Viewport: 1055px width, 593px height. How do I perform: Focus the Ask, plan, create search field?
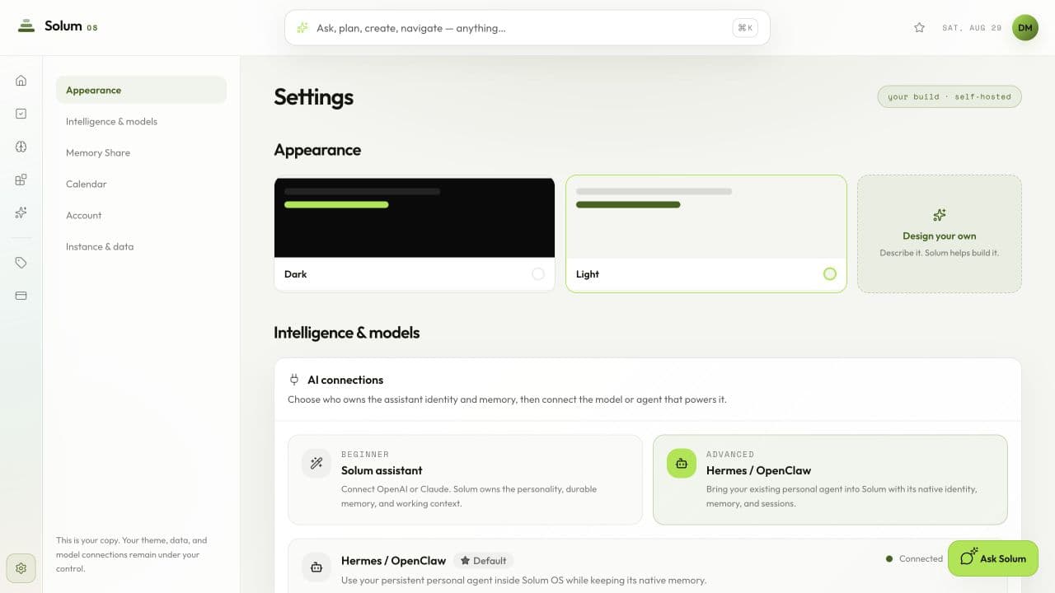click(x=527, y=28)
